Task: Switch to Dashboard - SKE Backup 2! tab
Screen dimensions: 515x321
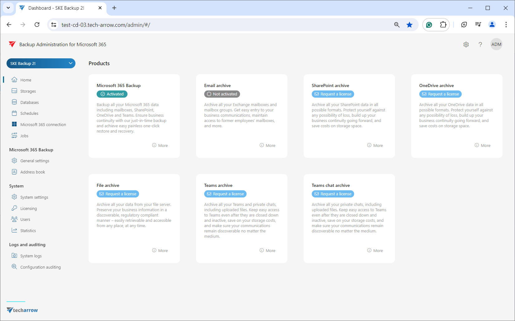Action: (56, 8)
